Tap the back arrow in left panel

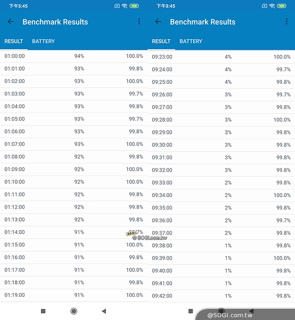[11, 22]
